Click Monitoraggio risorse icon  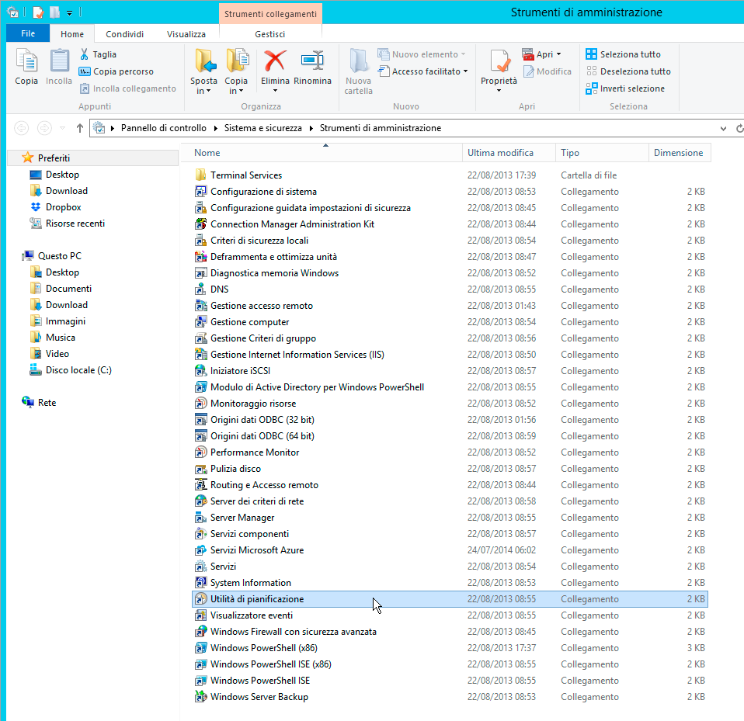point(200,404)
